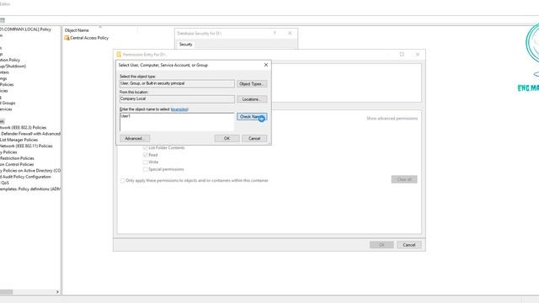Click the Object Name column header
This screenshot has width=539, height=303.
[x=77, y=30]
